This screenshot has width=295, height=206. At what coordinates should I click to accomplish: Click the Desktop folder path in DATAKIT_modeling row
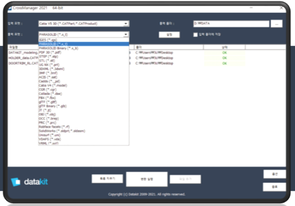[x=154, y=53]
